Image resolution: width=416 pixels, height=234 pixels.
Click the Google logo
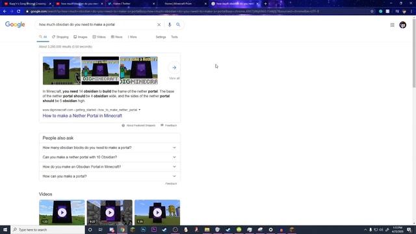point(15,25)
